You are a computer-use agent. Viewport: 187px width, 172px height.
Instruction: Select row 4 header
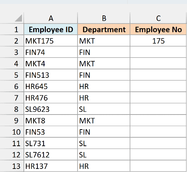coord(12,64)
